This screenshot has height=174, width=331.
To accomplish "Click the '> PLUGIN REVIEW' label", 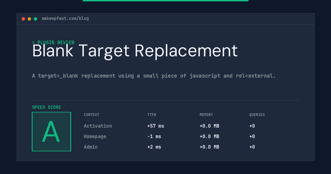I will 53,43.
